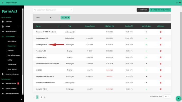Open the JD 6175R entry

click(x=39, y=70)
